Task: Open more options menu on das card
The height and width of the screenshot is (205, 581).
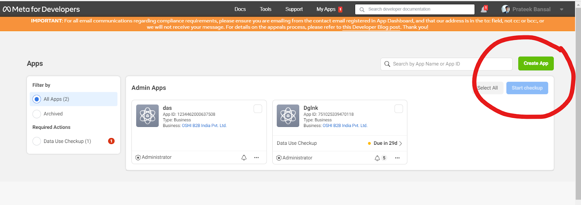Action: (x=256, y=157)
